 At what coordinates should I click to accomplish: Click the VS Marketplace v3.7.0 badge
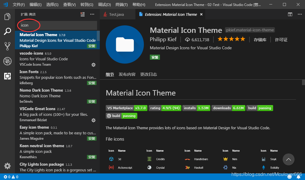point(127,108)
